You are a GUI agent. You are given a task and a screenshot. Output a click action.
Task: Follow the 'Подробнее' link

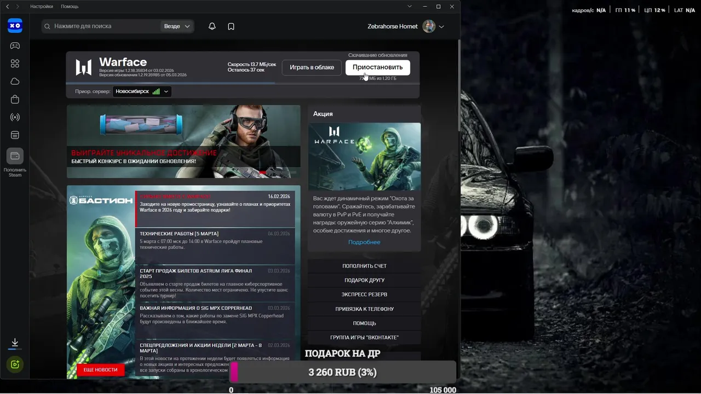(364, 242)
